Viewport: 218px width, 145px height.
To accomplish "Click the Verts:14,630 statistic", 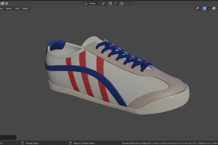I will click(160, 143).
